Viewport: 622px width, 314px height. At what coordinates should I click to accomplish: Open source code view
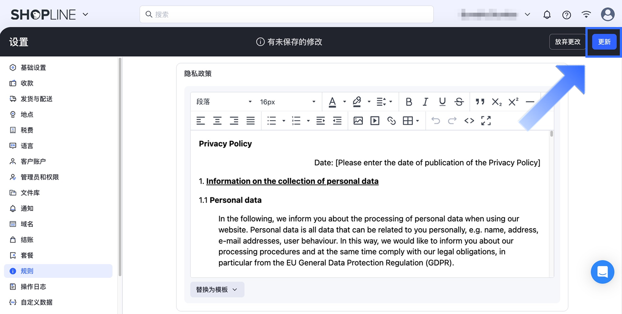[469, 121]
